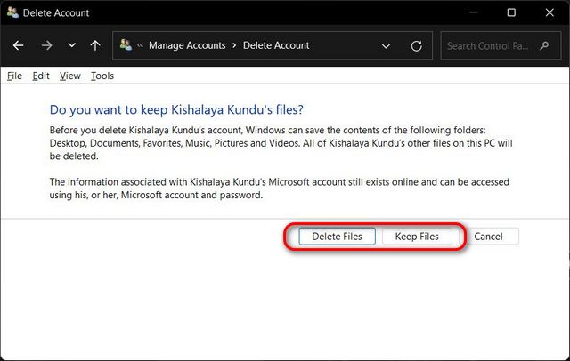Screen dimensions: 570x361
Task: Select the Delete Account breadcrumb
Action: [276, 45]
